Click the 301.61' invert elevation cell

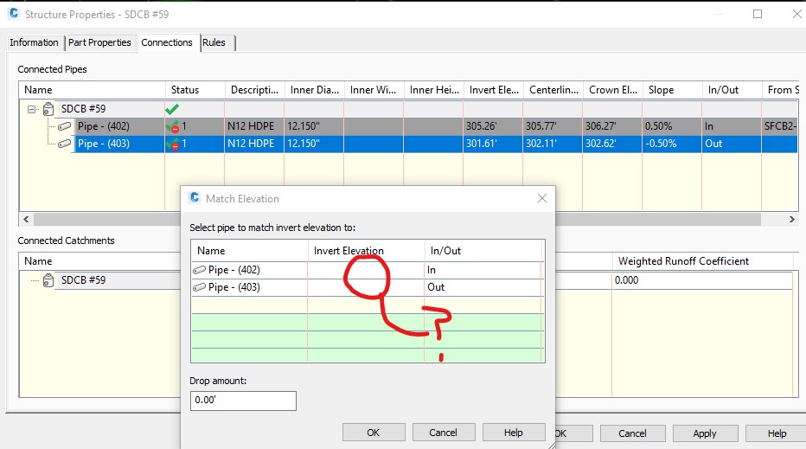coord(493,144)
